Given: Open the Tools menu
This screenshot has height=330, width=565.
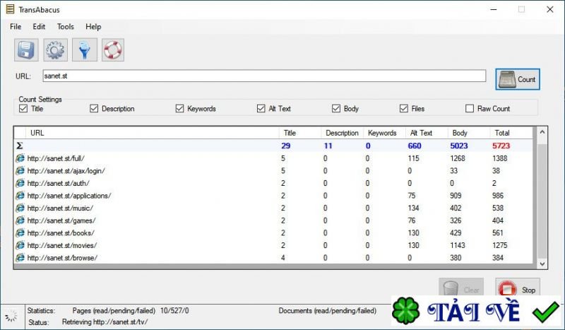Looking at the screenshot, I should tap(65, 27).
